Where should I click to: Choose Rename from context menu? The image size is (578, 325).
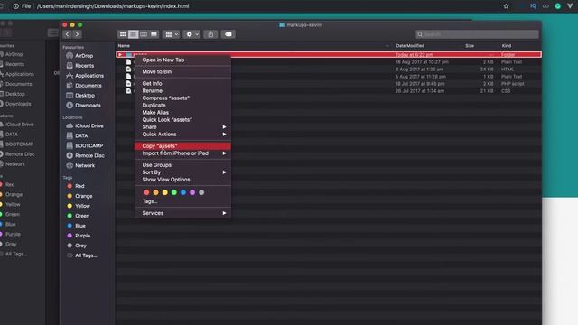coord(182,90)
